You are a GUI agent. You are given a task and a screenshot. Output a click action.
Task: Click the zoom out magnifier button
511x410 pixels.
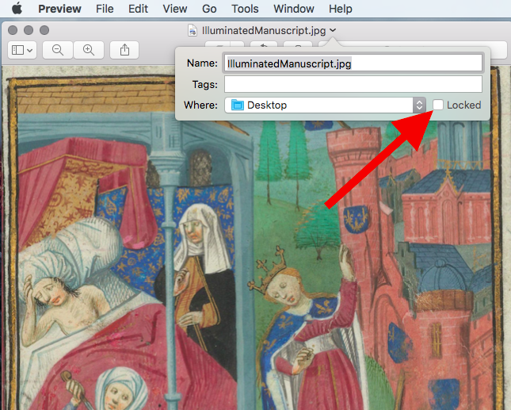[58, 50]
